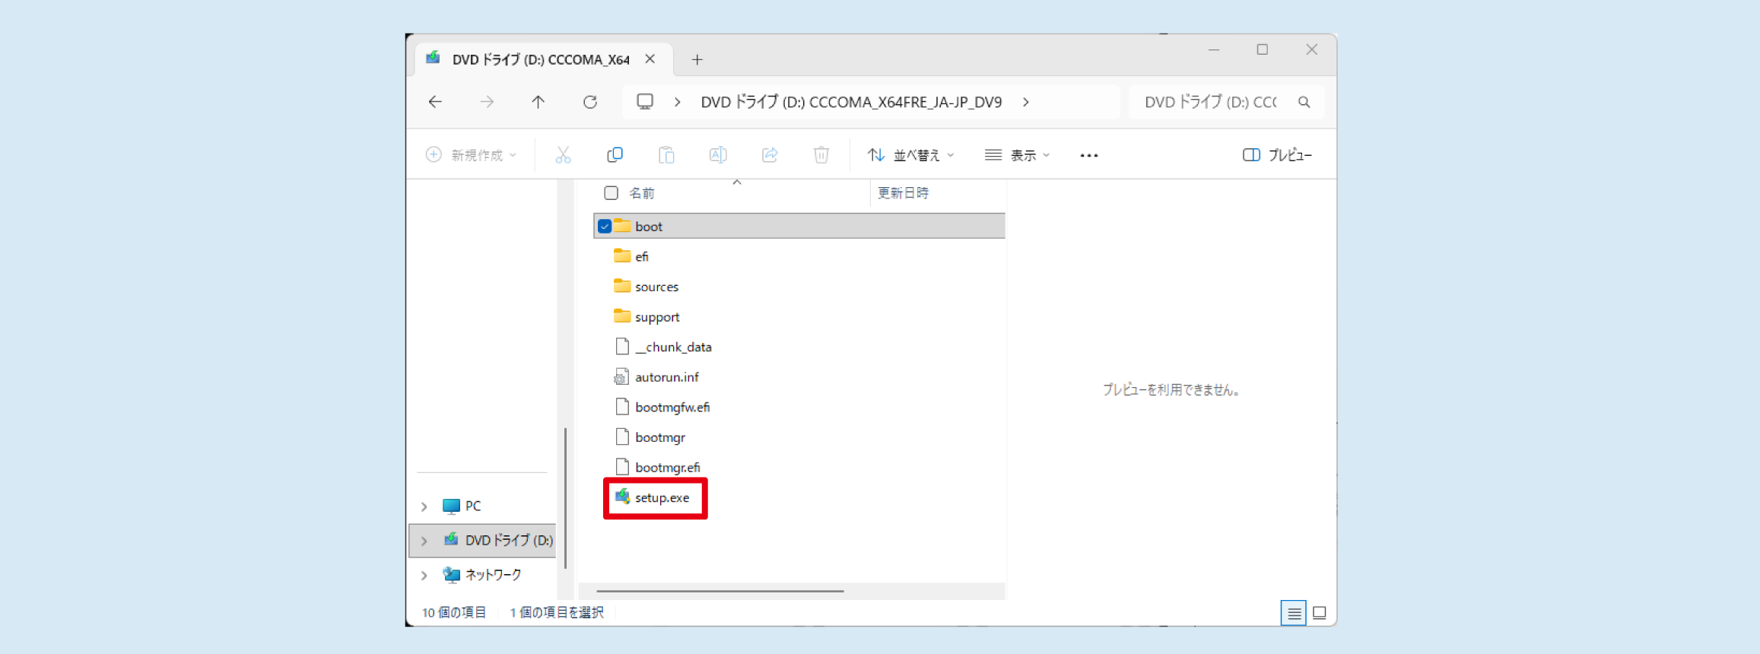Select ネットワーク in navigation pane

tap(493, 576)
